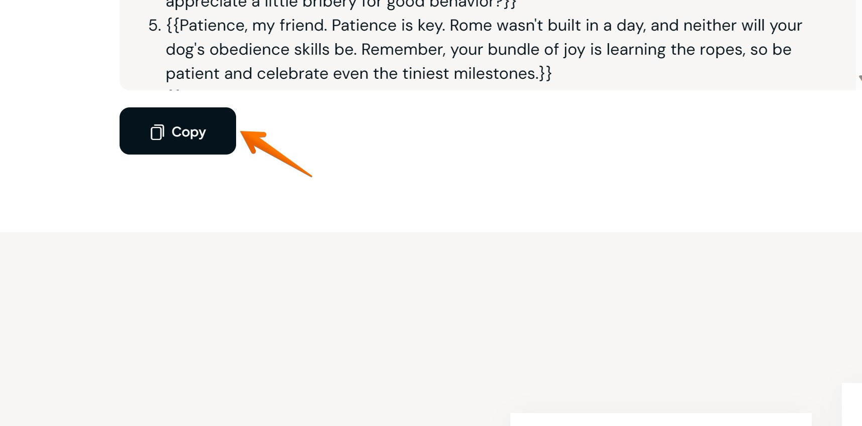Click the opening braces before "Patience, my friend"
This screenshot has height=426, width=862.
click(x=172, y=26)
